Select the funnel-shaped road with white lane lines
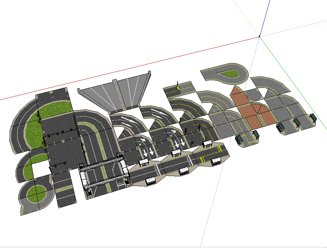The width and height of the screenshot is (327, 248). (115, 93)
